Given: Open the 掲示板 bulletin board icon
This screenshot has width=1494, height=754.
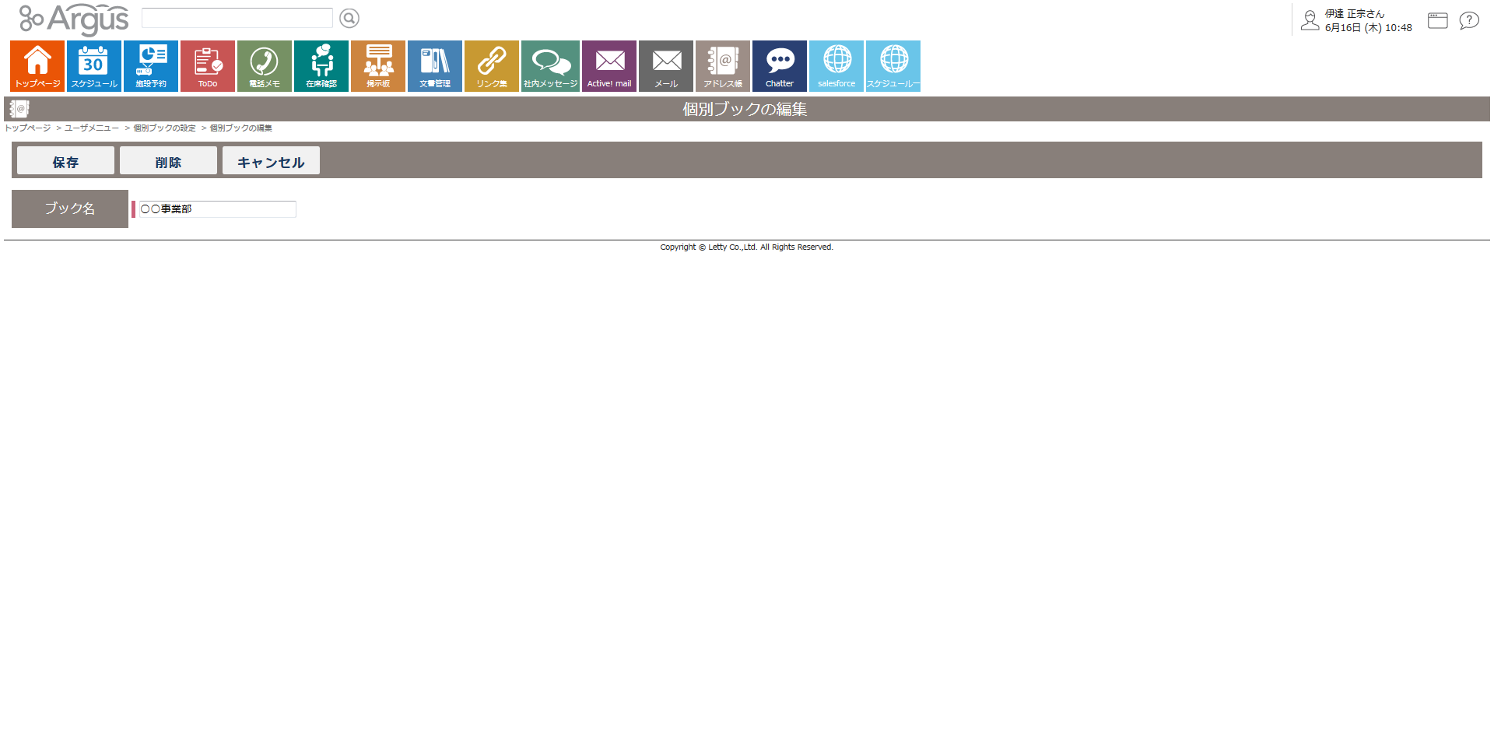Looking at the screenshot, I should tap(378, 66).
